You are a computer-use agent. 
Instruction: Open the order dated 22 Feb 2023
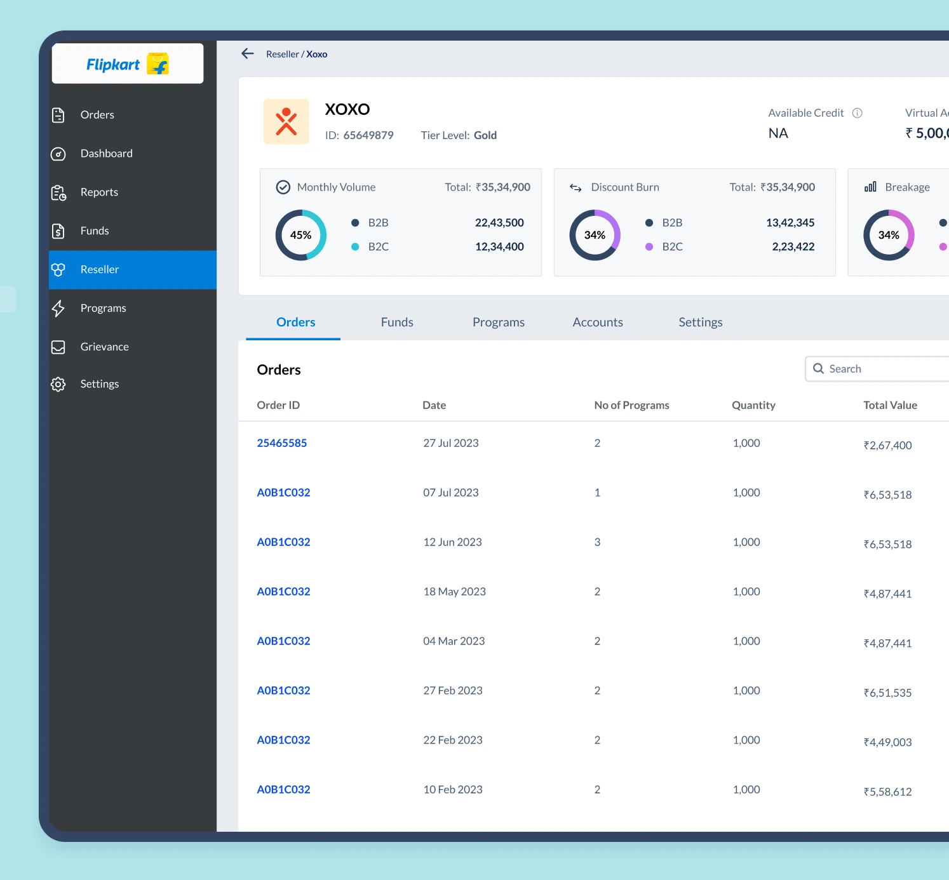pos(283,740)
